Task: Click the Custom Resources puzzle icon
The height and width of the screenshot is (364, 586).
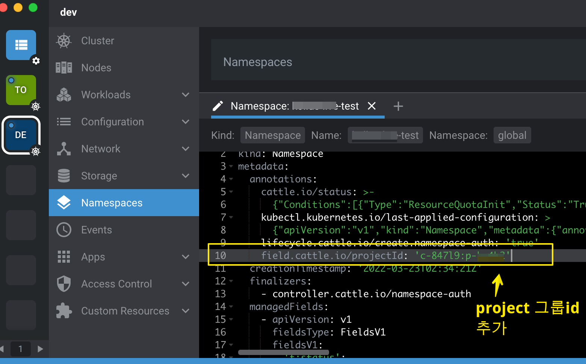Action: 64,311
